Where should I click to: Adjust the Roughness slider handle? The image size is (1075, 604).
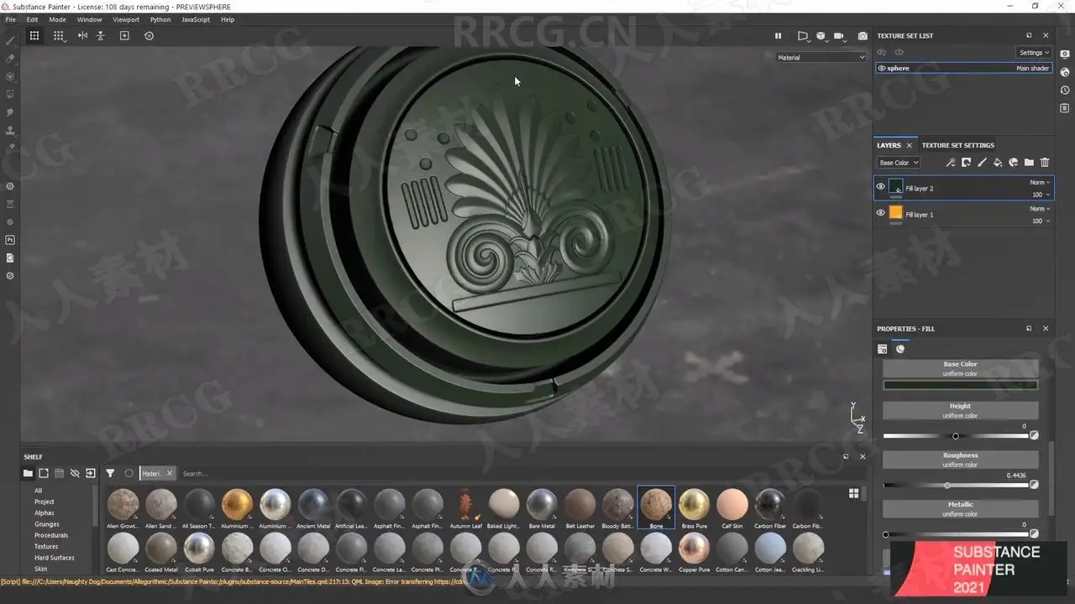947,485
